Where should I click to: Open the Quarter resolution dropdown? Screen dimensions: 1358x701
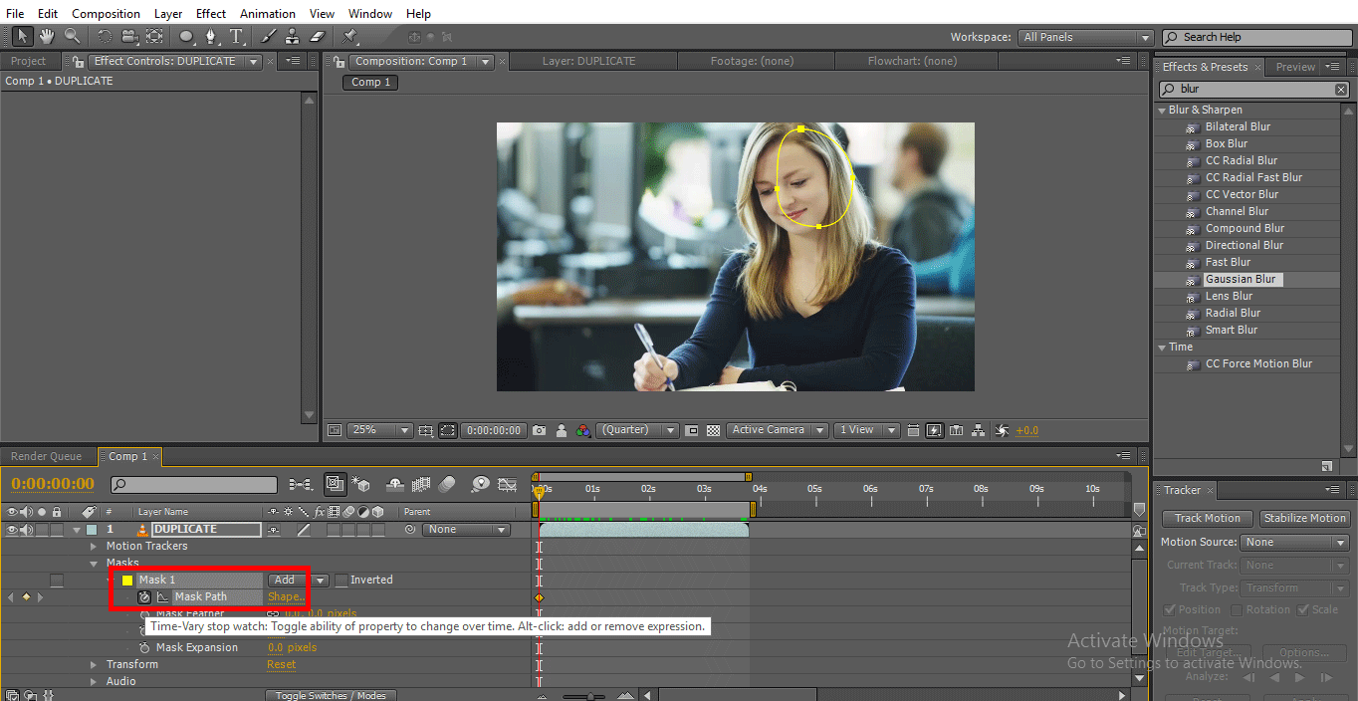638,430
